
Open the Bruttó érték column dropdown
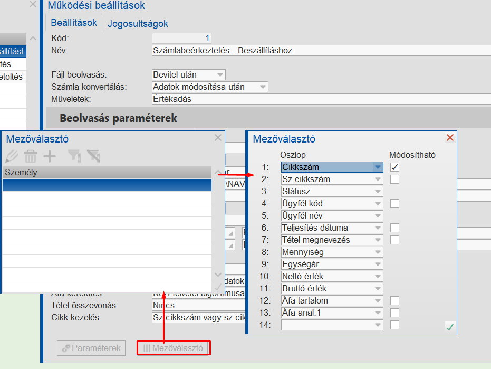tap(378, 288)
